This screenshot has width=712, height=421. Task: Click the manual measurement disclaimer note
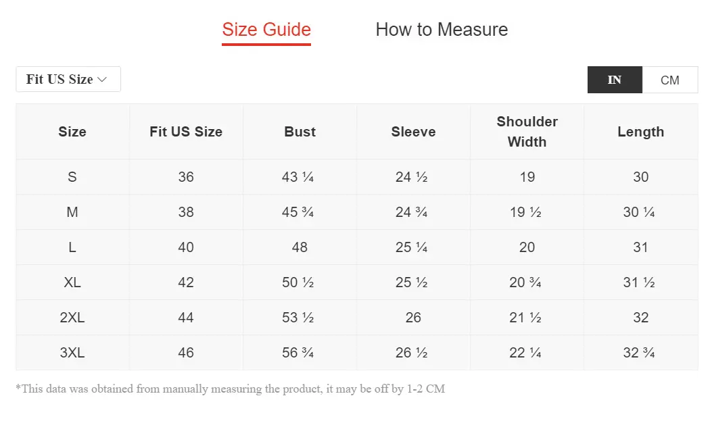(x=230, y=389)
